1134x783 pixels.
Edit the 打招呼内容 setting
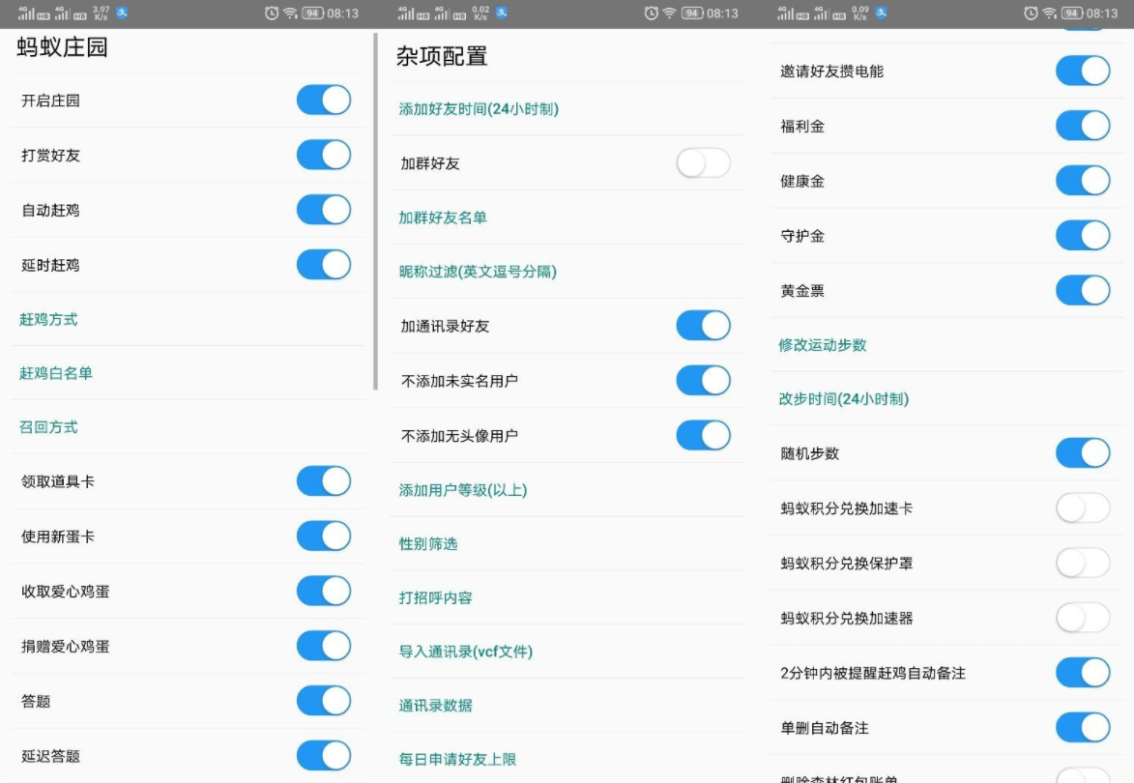[x=567, y=598]
